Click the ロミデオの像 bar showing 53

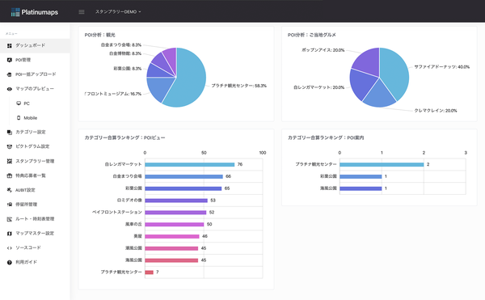(176, 201)
